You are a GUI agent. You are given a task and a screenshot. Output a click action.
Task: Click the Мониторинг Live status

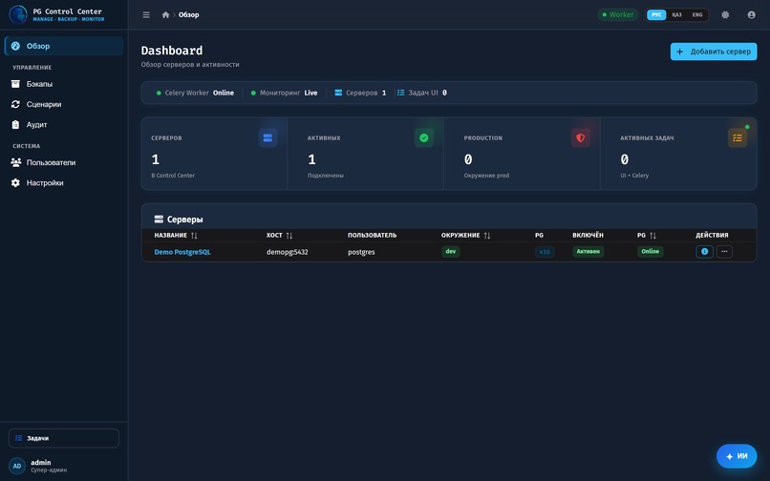pyautogui.click(x=284, y=93)
